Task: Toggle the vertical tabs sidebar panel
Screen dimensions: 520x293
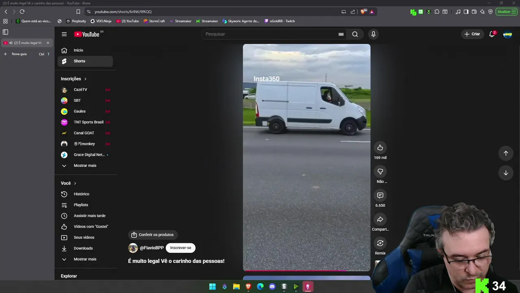Action: pos(5,32)
